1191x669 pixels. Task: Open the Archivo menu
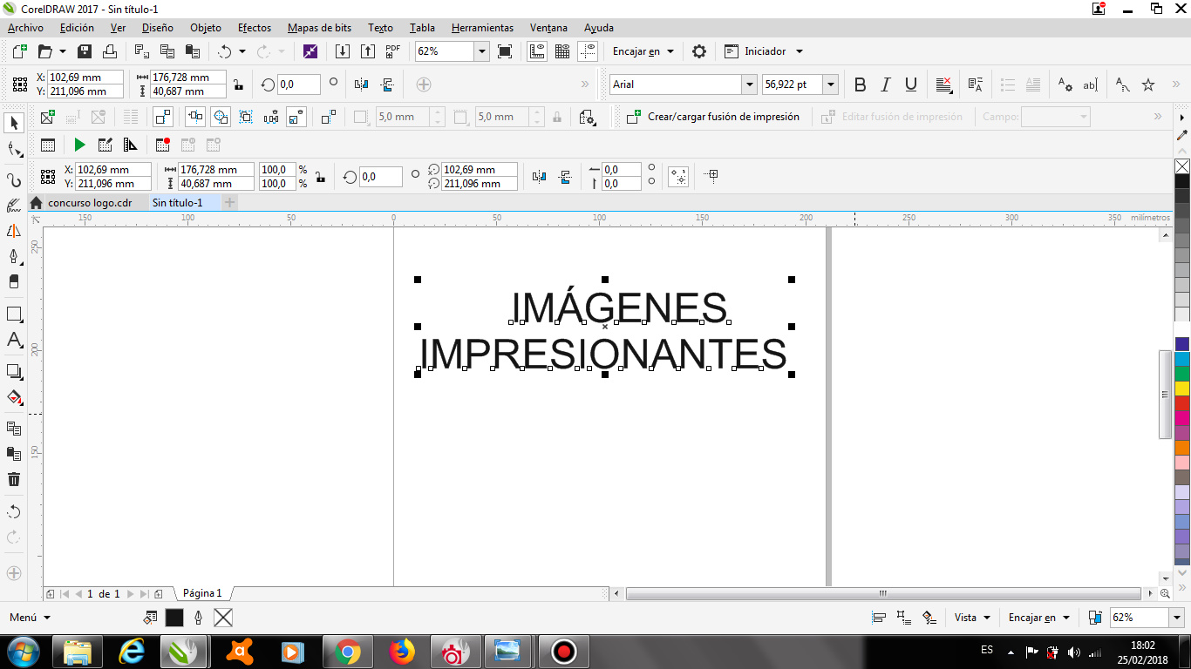pos(25,28)
